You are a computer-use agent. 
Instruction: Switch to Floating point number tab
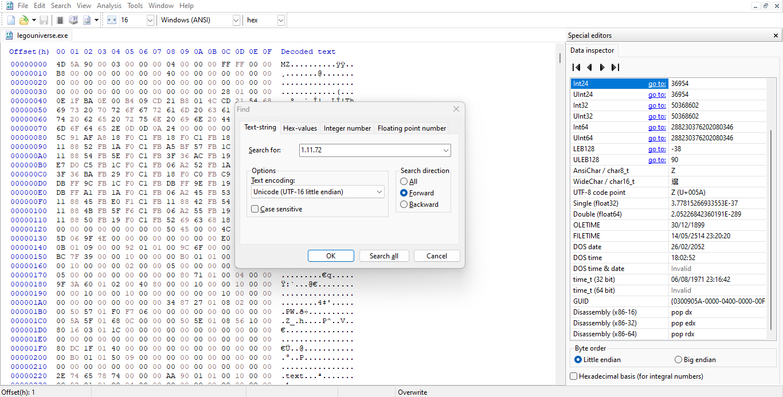pyautogui.click(x=412, y=128)
